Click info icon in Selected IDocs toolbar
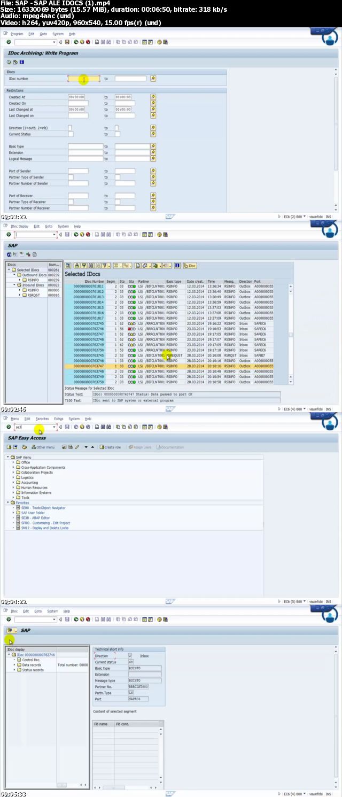342x797 pixels. click(x=177, y=265)
